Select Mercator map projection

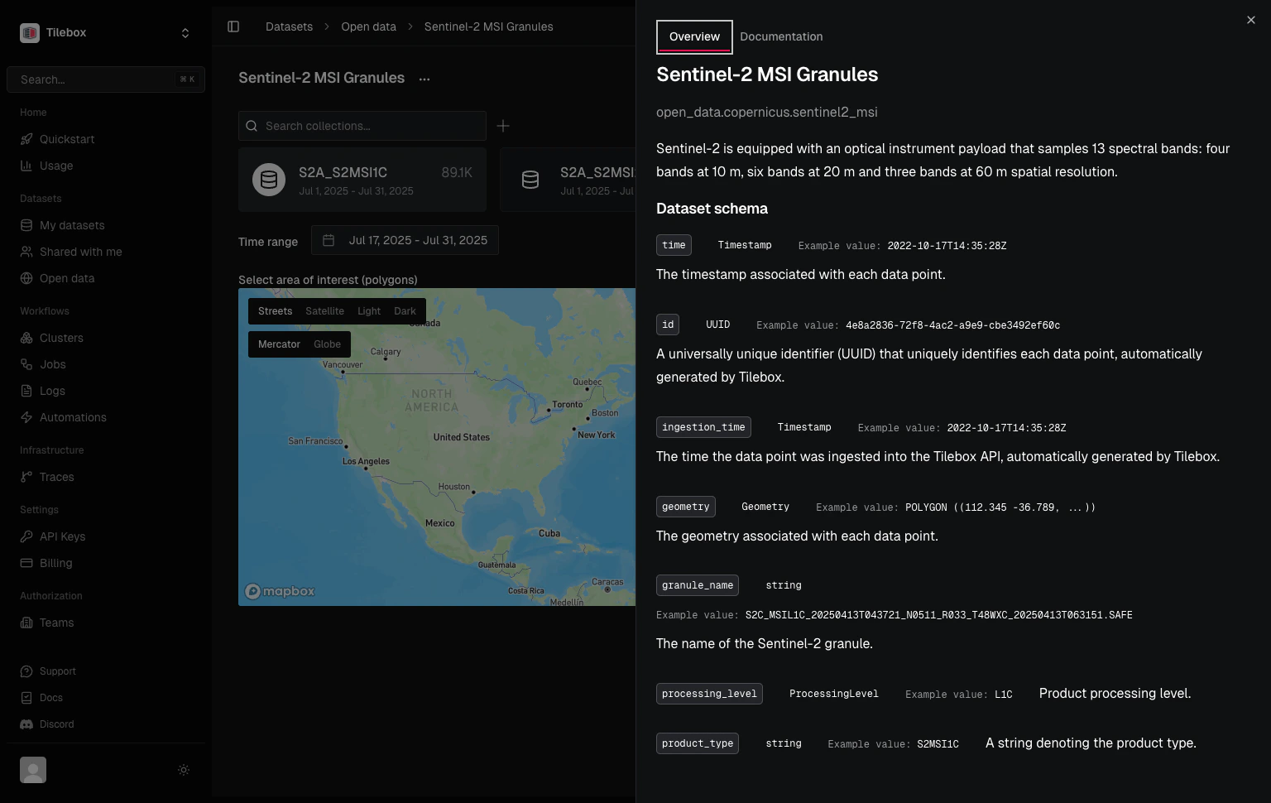coord(279,344)
